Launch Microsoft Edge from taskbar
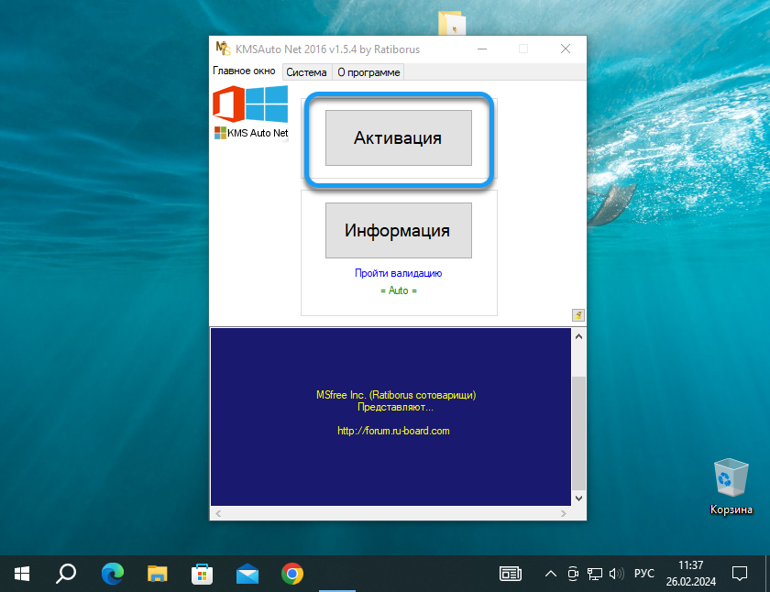Image resolution: width=770 pixels, height=592 pixels. tap(113, 574)
